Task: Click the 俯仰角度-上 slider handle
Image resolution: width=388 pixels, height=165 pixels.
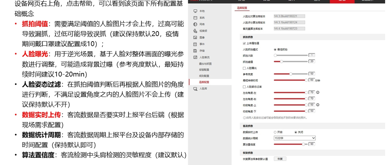Action: (x=306, y=105)
